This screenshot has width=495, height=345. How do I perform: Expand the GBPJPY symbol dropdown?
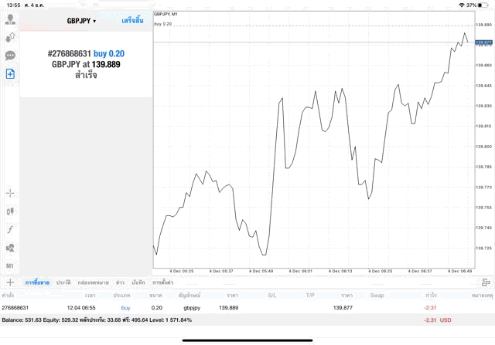(81, 21)
